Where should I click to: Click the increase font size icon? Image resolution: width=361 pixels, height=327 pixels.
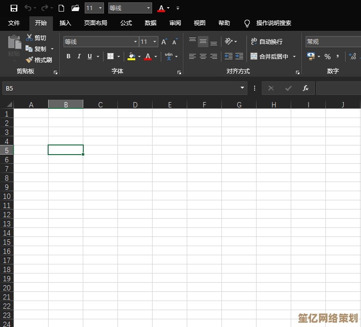click(164, 42)
